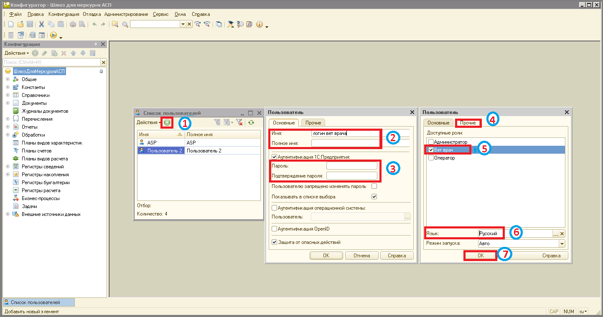The image size is (603, 317).
Task: Click Cut scissors icon in main toolbar
Action: pyautogui.click(x=42, y=24)
